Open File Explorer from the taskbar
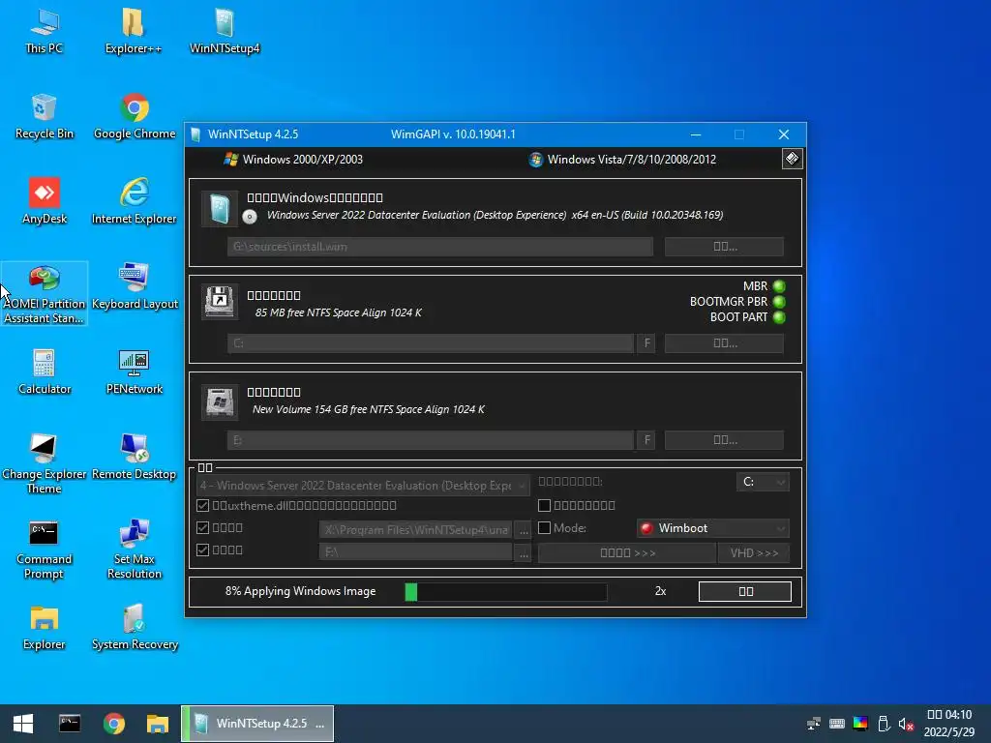991x743 pixels. [x=158, y=724]
